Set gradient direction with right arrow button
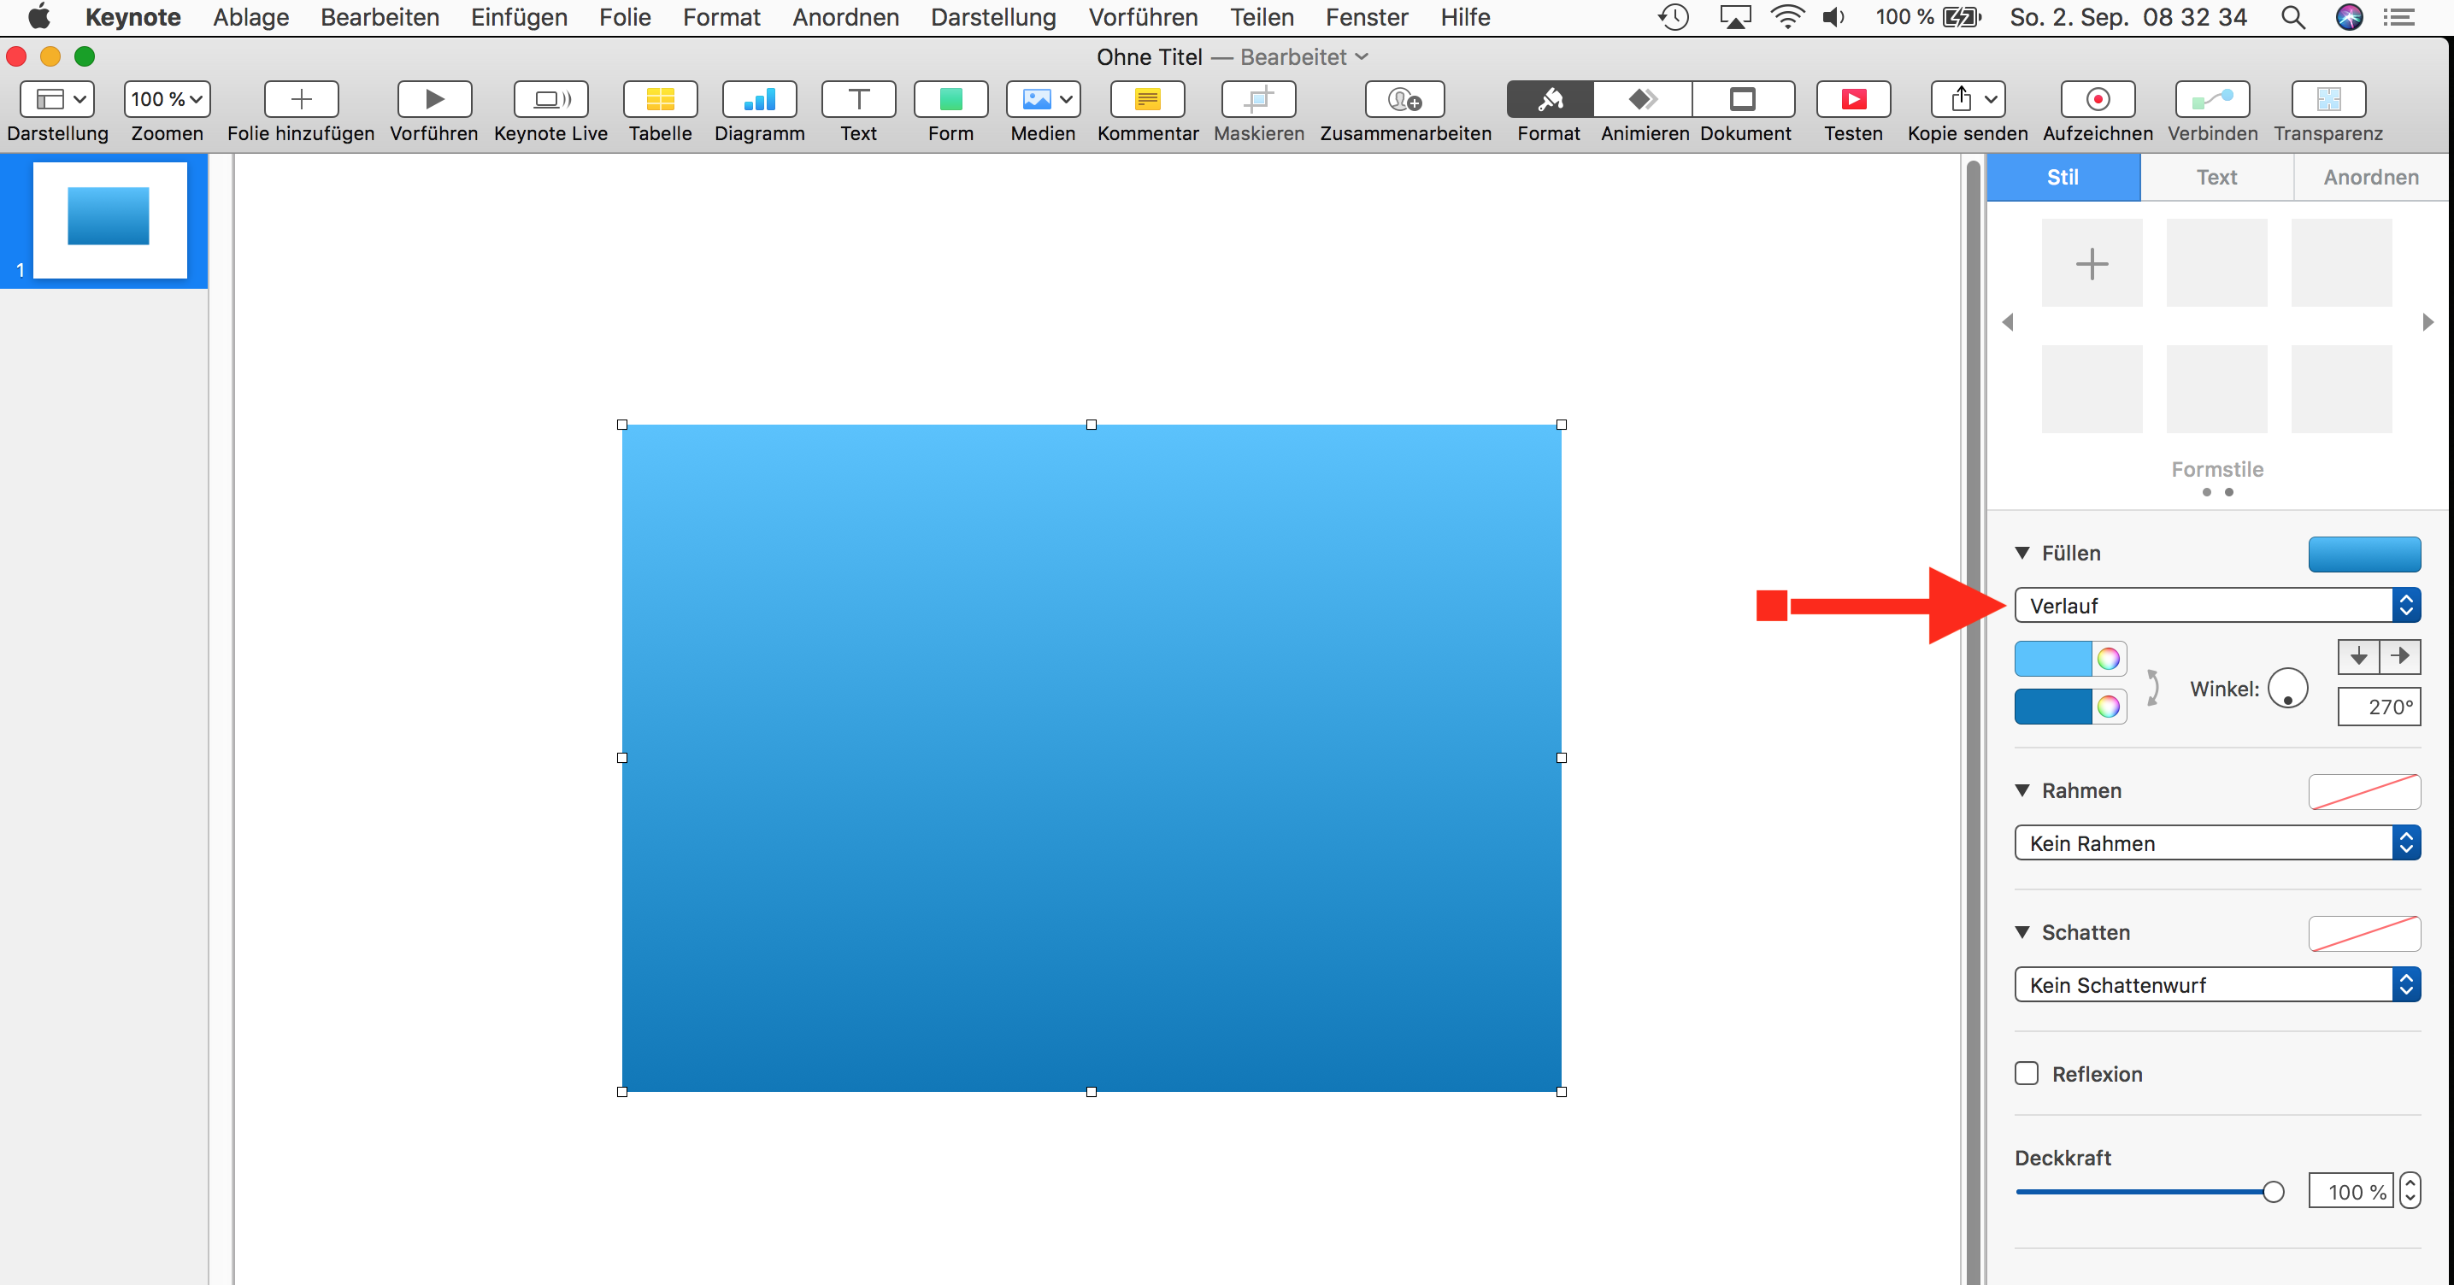 click(2399, 656)
